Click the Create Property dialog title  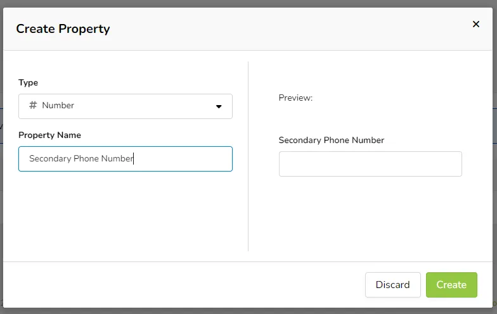[x=63, y=29]
